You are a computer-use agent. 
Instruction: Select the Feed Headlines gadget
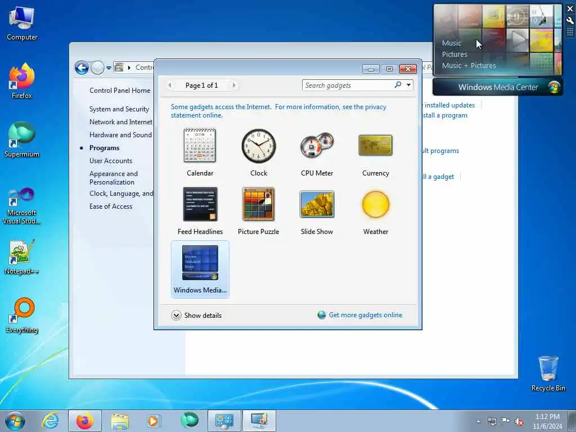(200, 211)
